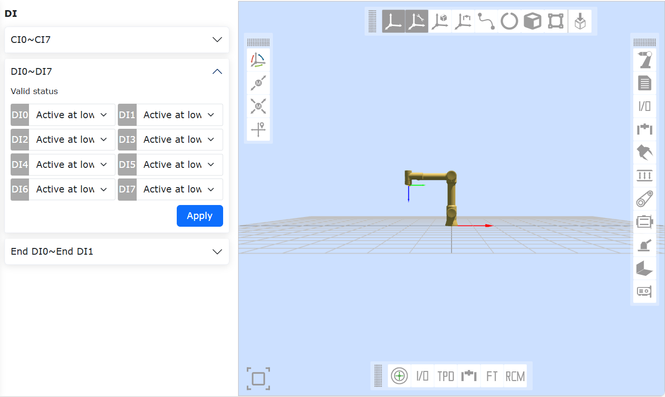Viewport: 665px width, 397px height.
Task: Toggle the base coordinate axes display icon
Action: (394, 21)
